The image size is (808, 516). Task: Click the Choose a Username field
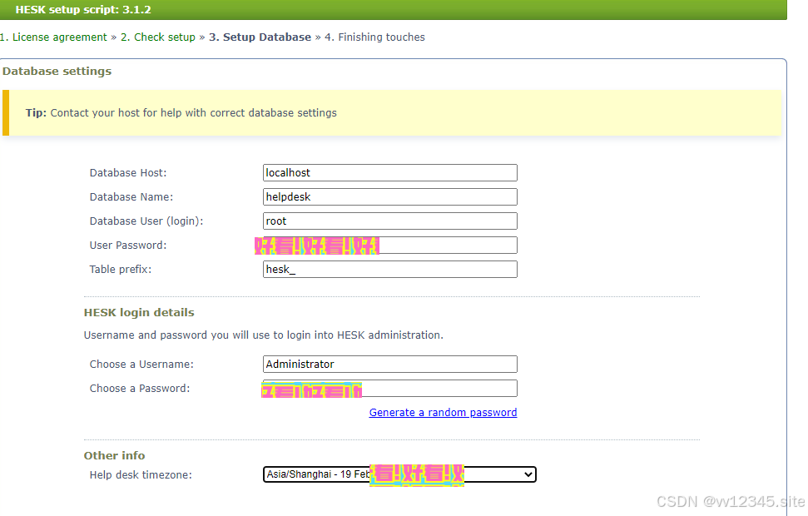tap(390, 364)
